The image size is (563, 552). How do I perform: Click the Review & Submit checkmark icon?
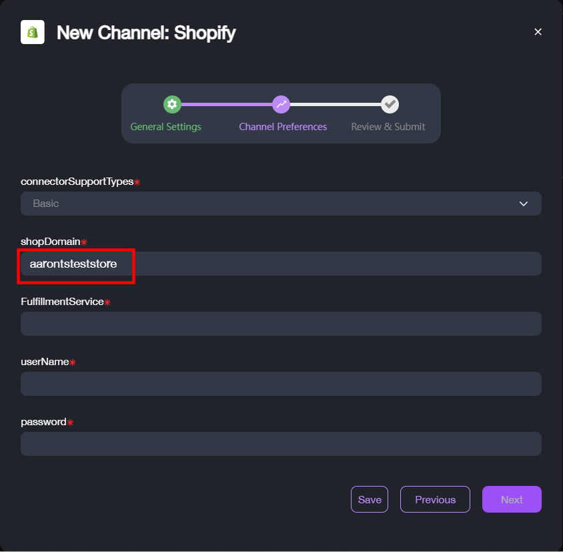pyautogui.click(x=390, y=104)
